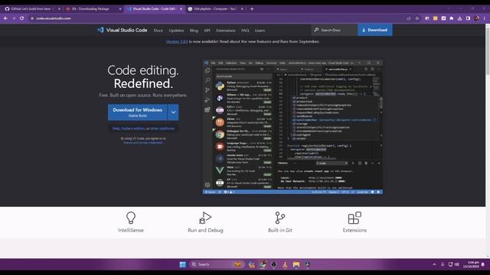Close the Git Downloading Package tab
This screenshot has height=275, width=490.
120,9
